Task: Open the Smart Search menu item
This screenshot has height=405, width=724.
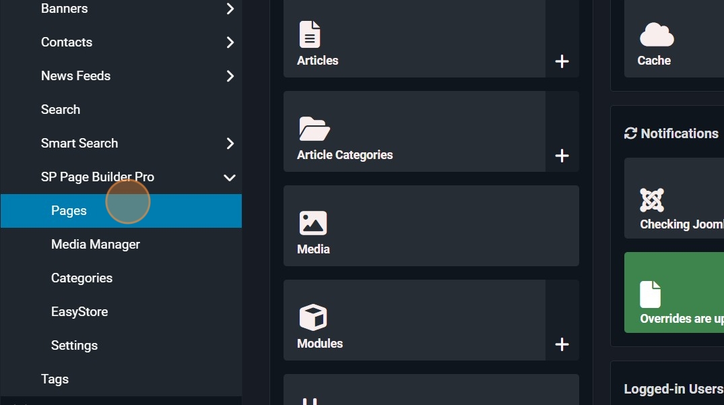Action: click(x=79, y=143)
